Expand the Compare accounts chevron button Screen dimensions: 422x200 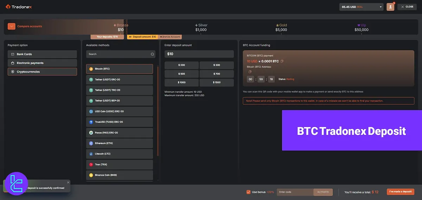[12, 26]
